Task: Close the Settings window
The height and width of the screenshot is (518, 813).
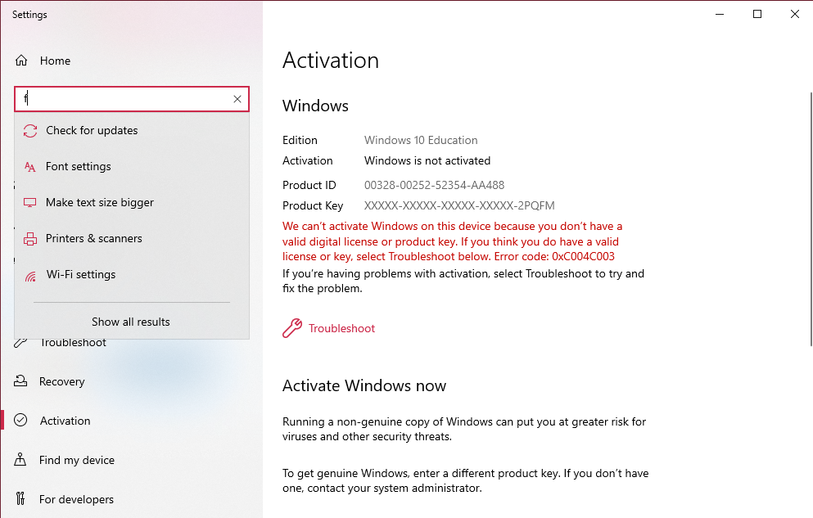Action: pyautogui.click(x=794, y=15)
